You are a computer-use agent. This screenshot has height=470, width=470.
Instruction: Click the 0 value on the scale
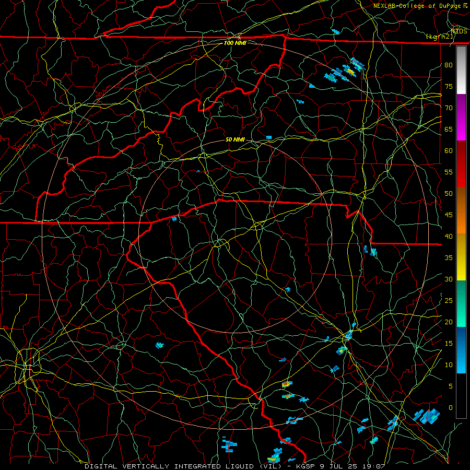pos(451,408)
